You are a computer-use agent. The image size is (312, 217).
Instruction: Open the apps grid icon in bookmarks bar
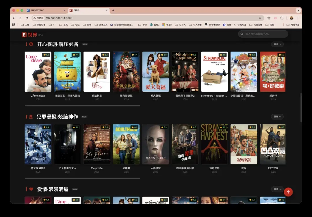(x=14, y=25)
